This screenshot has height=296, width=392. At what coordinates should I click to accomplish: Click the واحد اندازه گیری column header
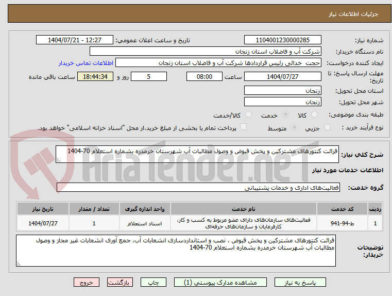145,209
